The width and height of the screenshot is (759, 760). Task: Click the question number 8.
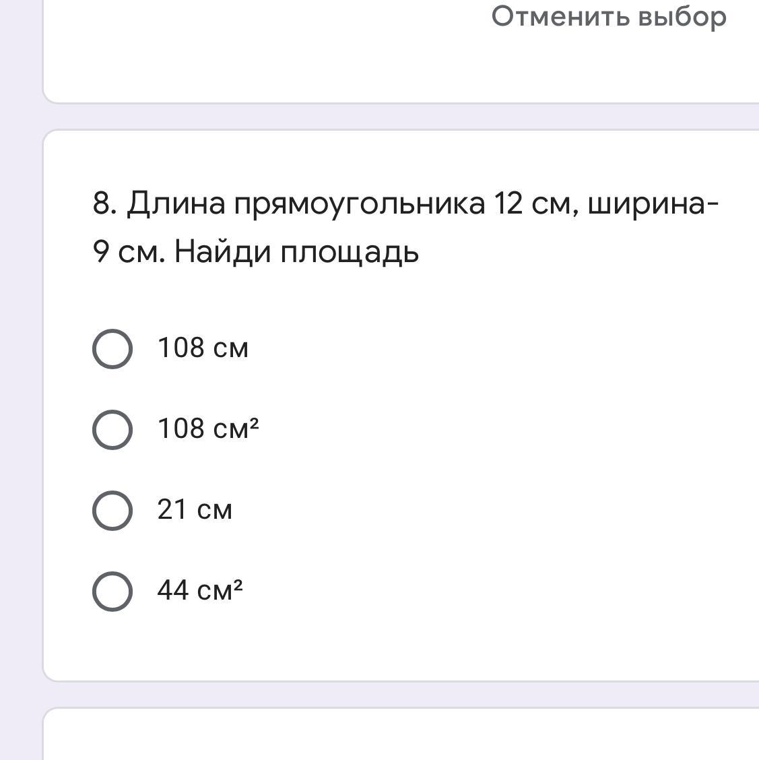pos(104,203)
